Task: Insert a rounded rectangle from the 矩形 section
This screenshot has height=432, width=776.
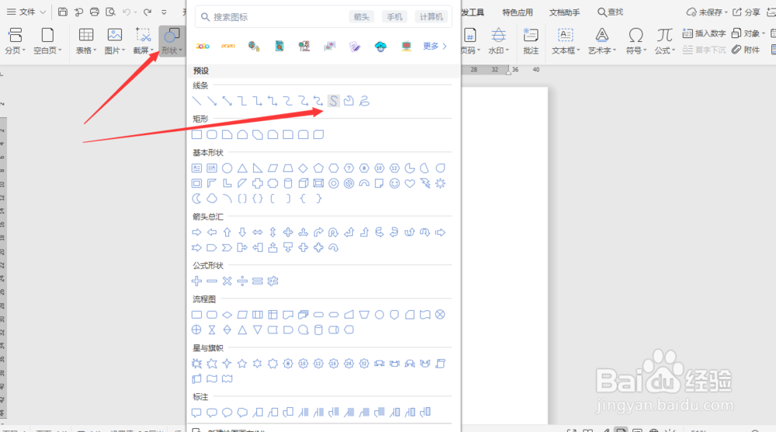Action: click(x=212, y=135)
